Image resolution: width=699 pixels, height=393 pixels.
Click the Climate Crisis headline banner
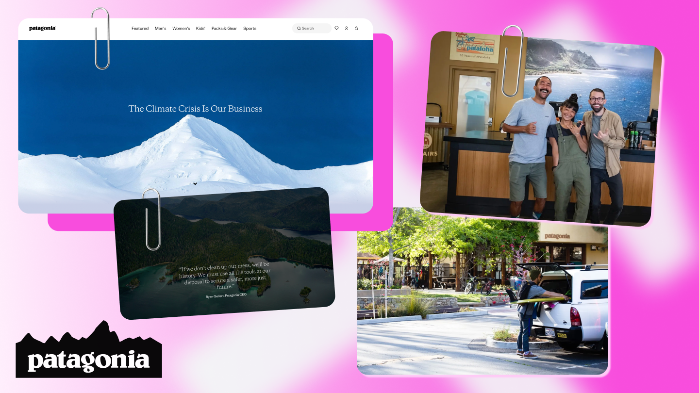[x=195, y=109]
